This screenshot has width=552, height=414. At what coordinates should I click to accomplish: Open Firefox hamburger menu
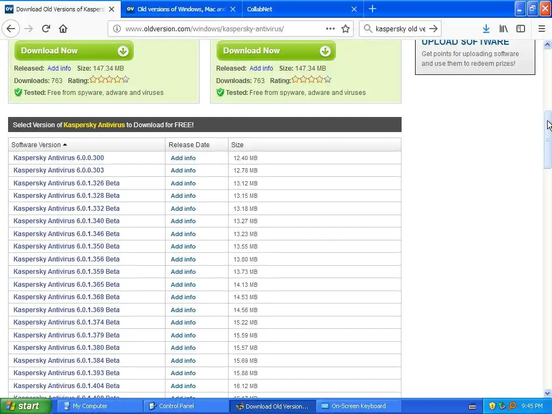(542, 29)
